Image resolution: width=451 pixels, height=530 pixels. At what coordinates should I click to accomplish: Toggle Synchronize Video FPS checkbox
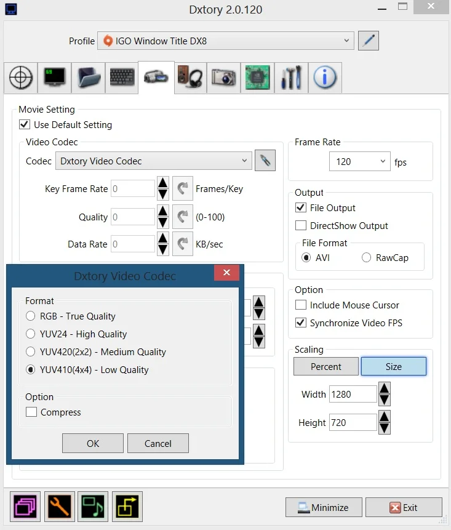pos(301,323)
